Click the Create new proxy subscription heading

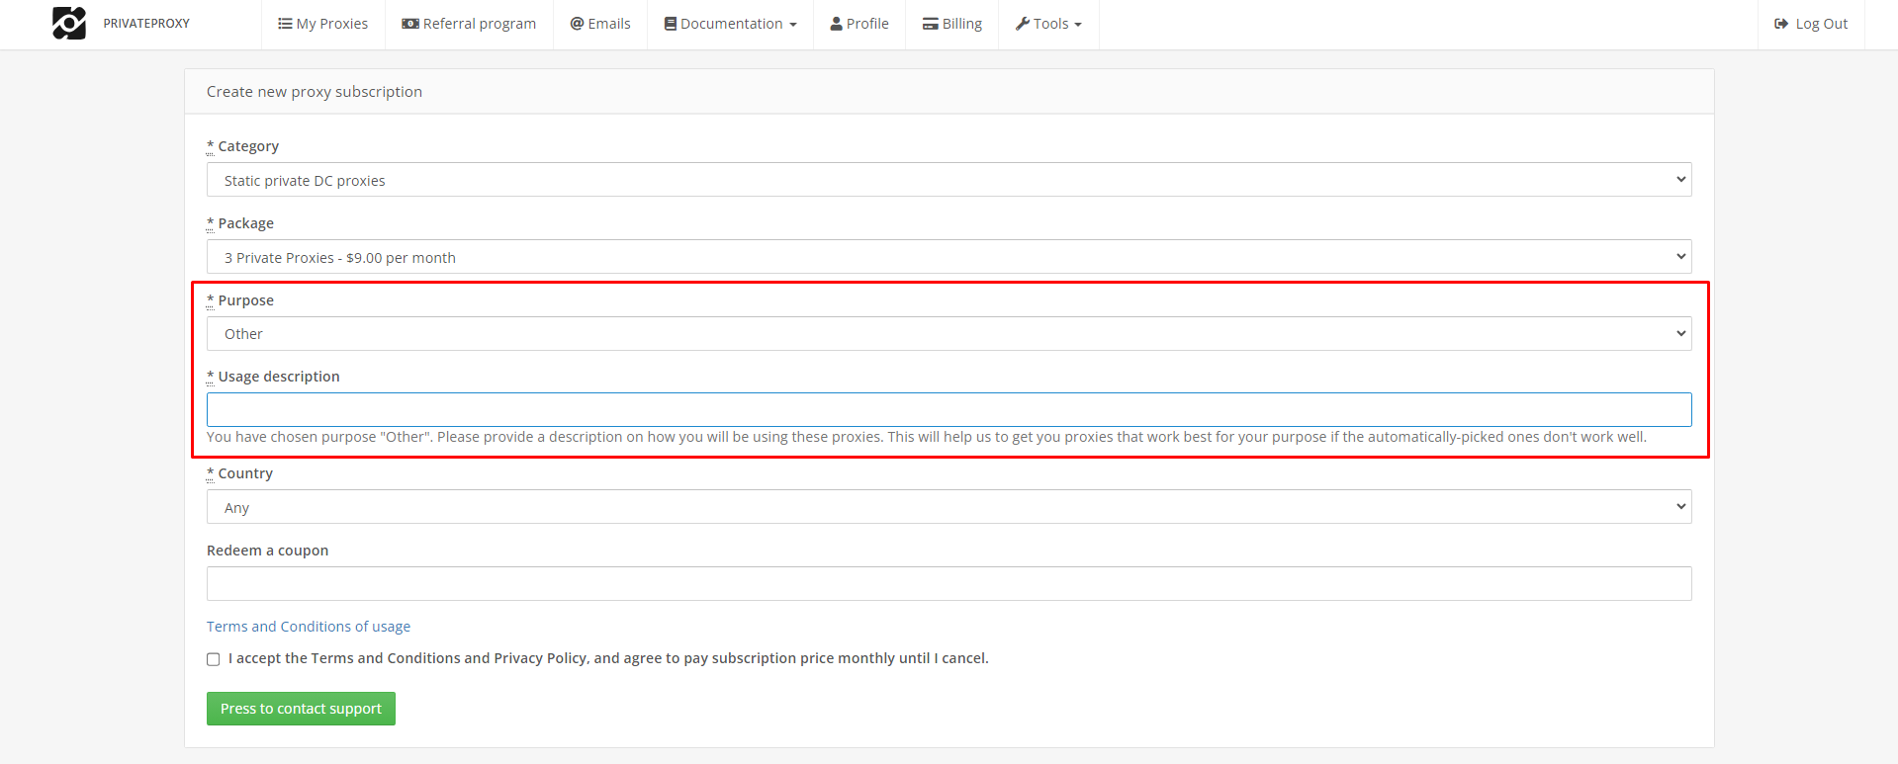[315, 92]
